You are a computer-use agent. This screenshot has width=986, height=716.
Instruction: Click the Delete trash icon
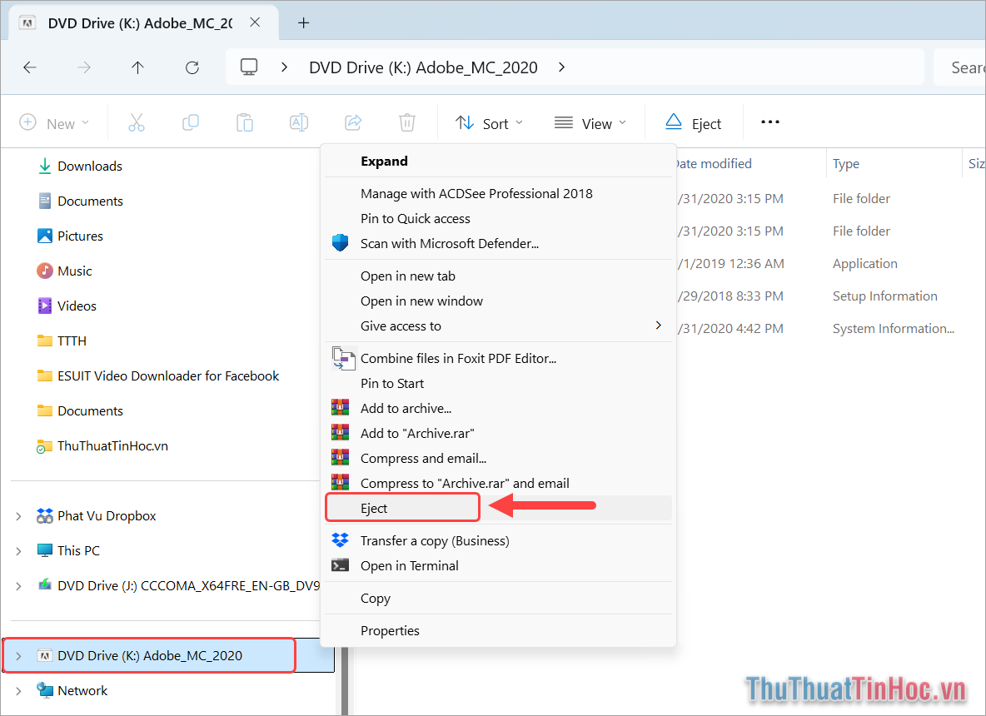(x=407, y=122)
